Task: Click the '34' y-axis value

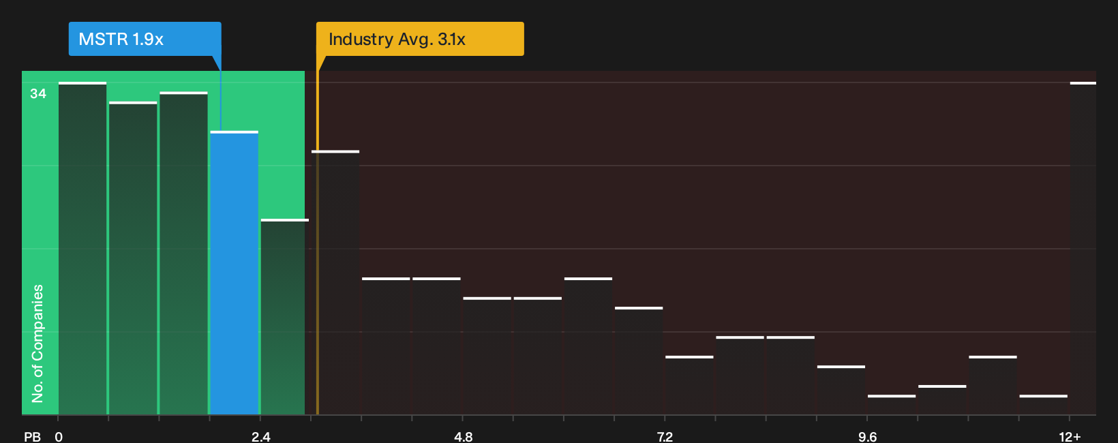Action: click(x=38, y=94)
